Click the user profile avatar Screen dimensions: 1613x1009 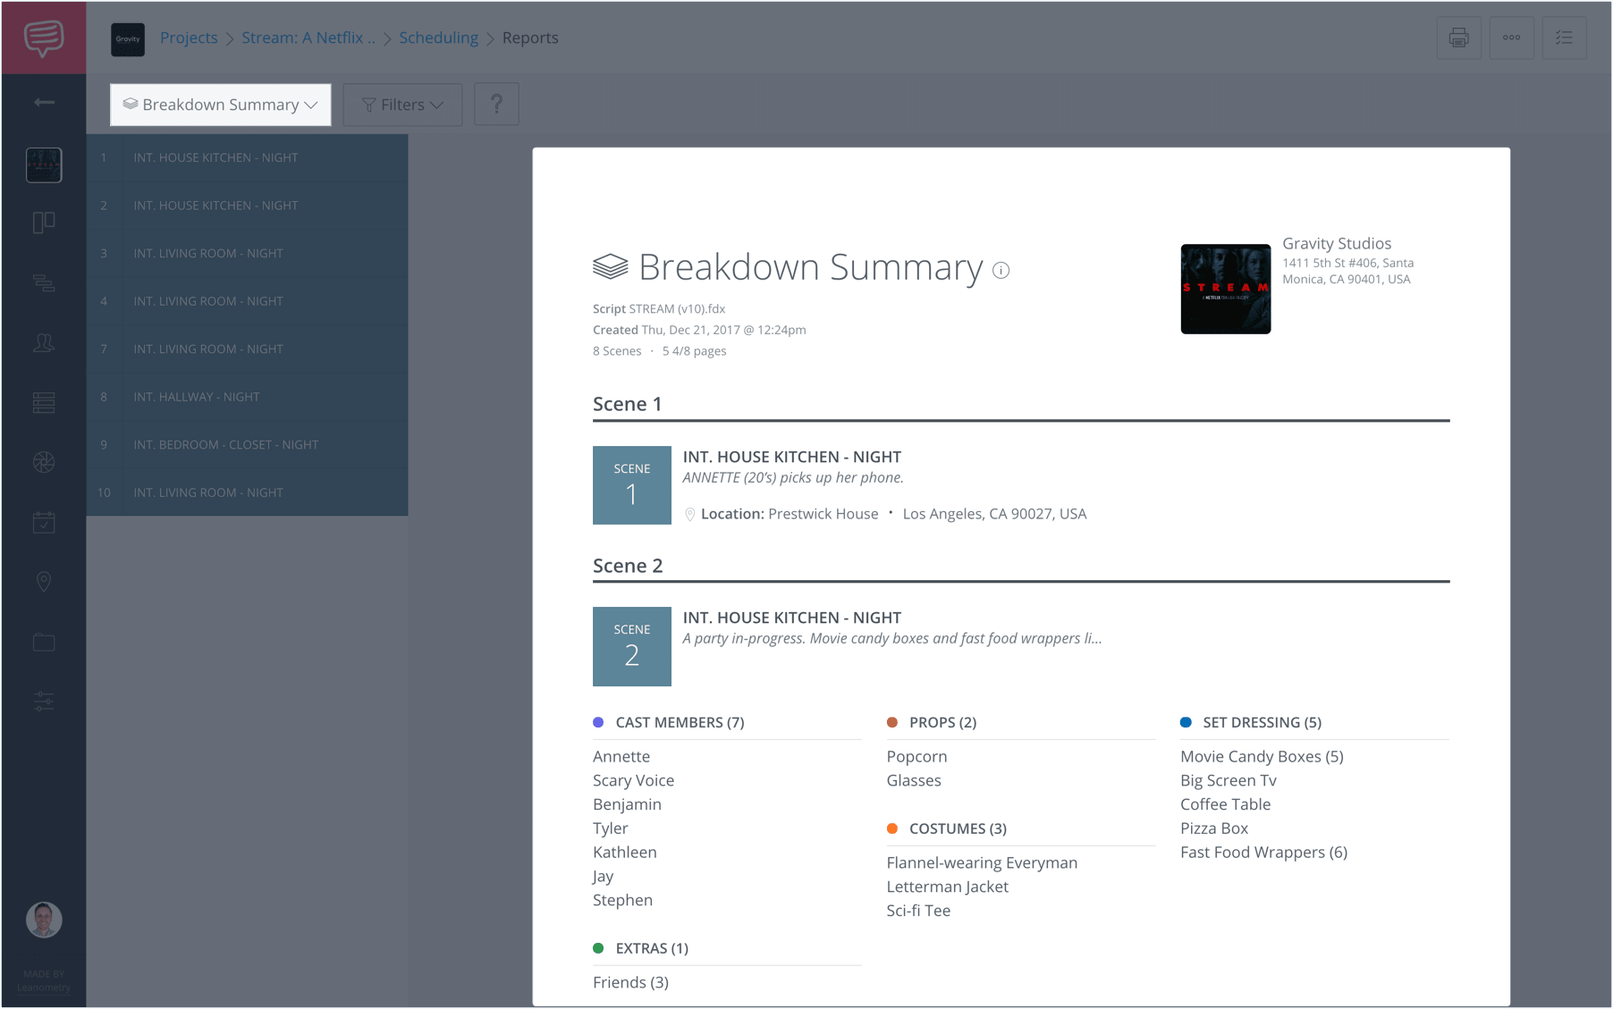point(44,919)
